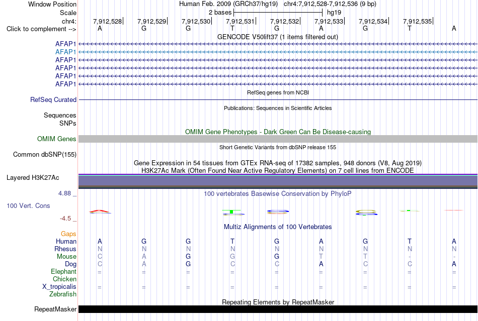
Task: Click 'Publications: Sequences in Scientific Articles' title
Action: pos(278,108)
